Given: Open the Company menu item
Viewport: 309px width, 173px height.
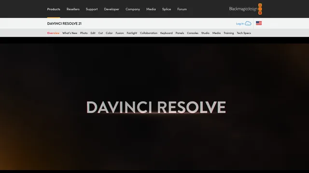Looking at the screenshot, I should point(133,9).
